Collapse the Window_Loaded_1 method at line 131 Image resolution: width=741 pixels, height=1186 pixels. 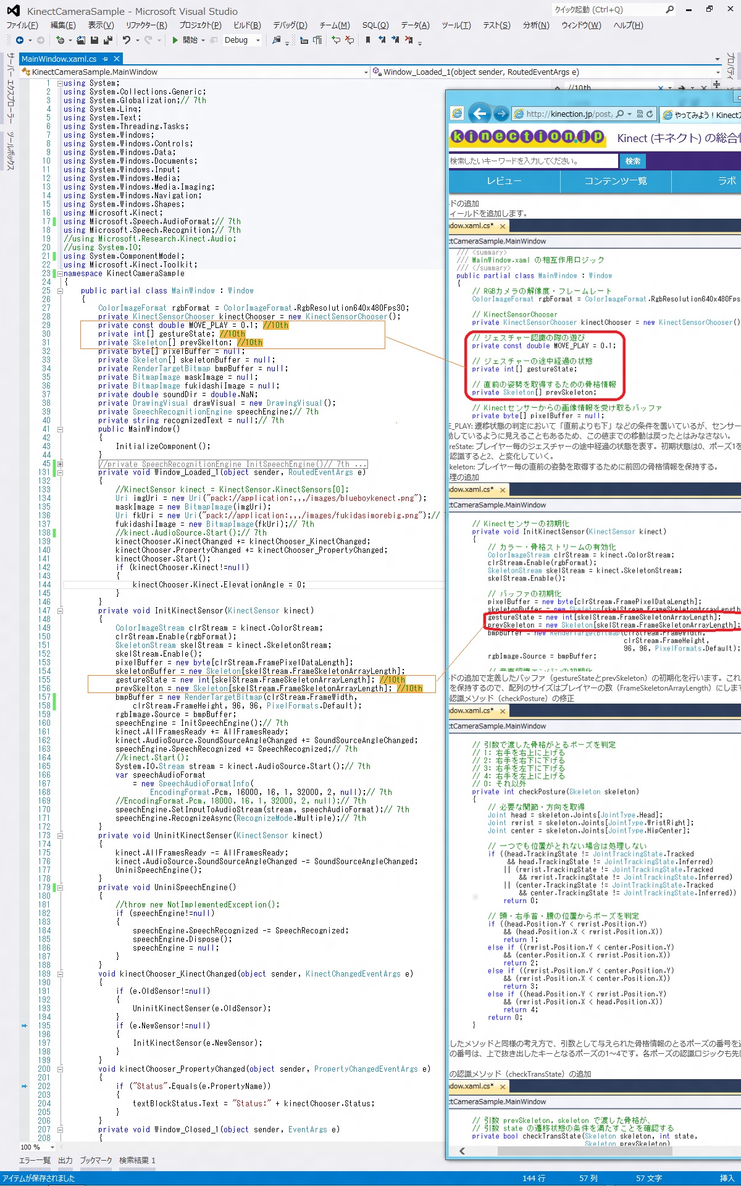point(60,473)
